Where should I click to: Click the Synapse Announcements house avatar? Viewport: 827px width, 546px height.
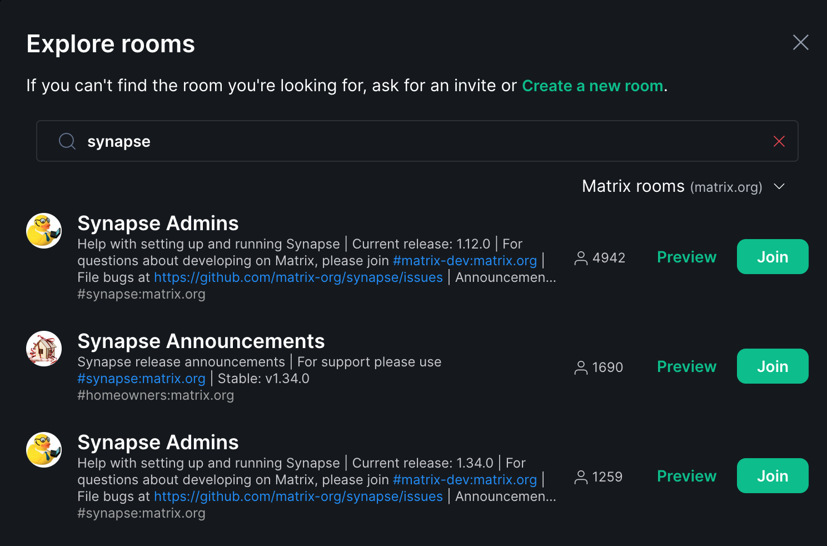[x=44, y=349]
